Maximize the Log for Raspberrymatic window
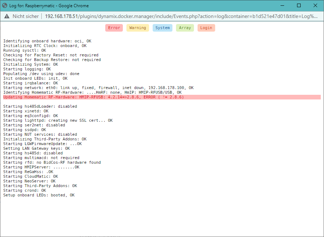Image resolution: width=324 pixels, height=237 pixels. tap(299, 6)
